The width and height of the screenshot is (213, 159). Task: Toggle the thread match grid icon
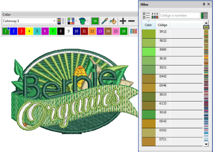coord(204,15)
